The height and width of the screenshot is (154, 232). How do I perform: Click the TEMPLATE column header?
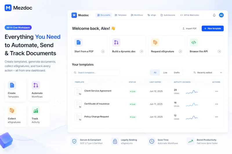click(x=79, y=82)
